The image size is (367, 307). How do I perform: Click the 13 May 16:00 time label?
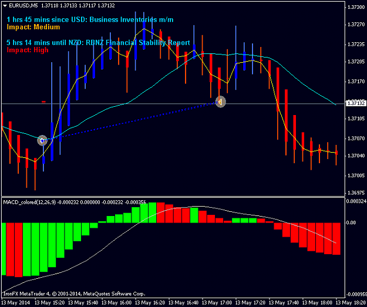(117, 302)
